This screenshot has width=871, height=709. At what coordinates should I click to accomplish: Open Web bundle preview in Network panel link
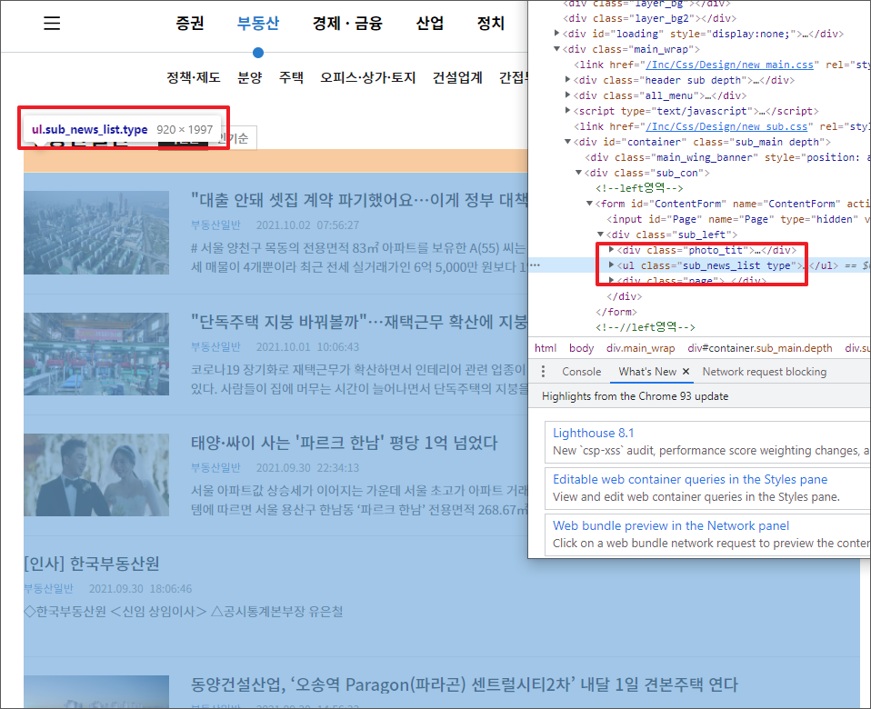coord(671,525)
